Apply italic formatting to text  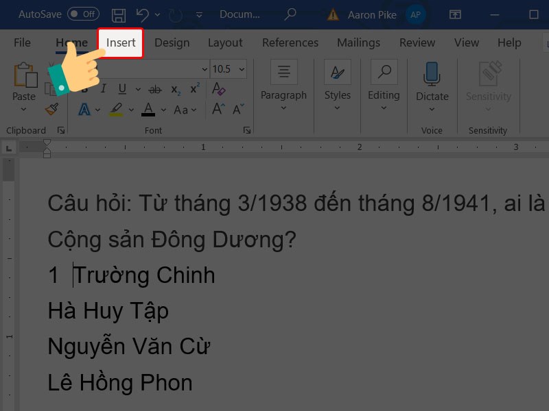[104, 88]
